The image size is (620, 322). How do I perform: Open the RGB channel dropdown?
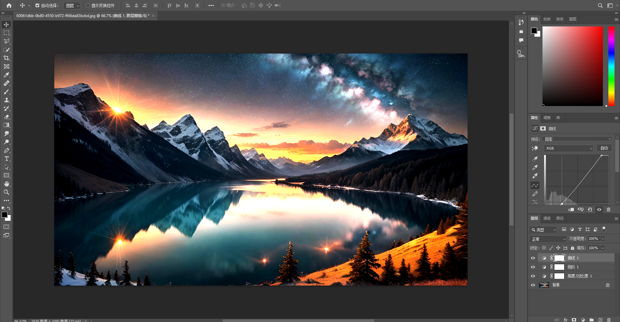click(569, 148)
